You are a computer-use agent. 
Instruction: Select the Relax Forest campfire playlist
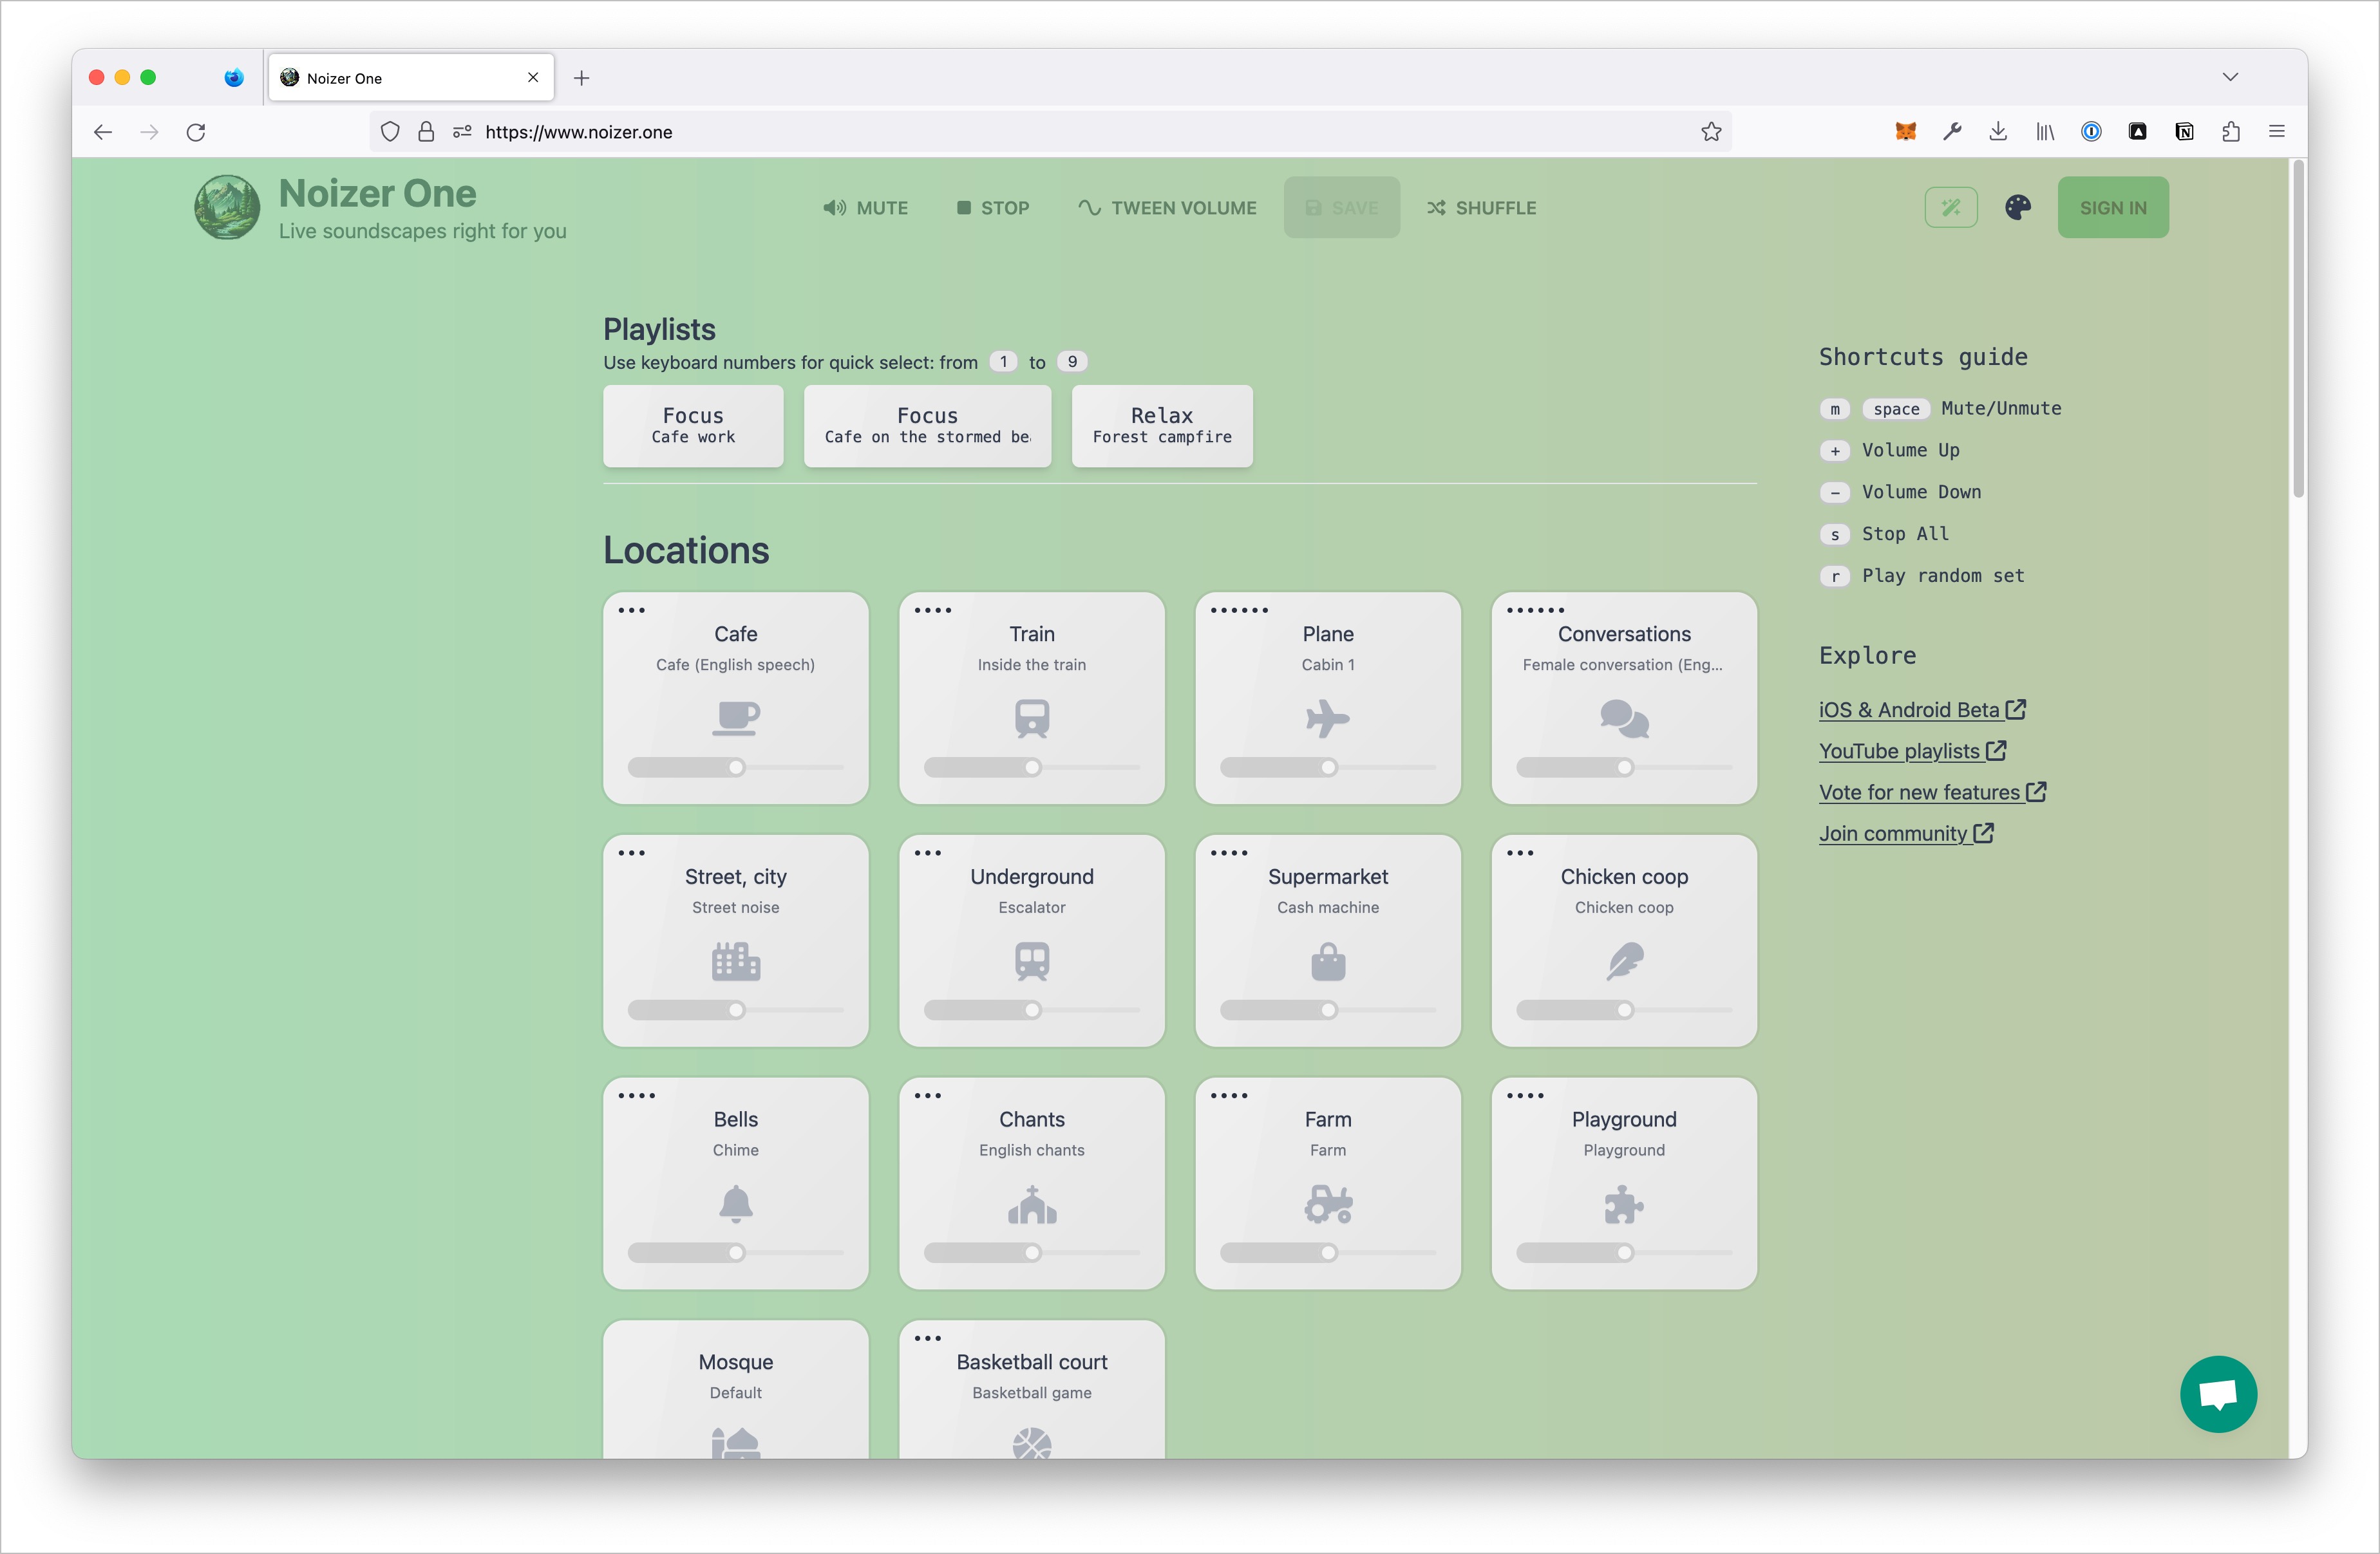click(1161, 425)
